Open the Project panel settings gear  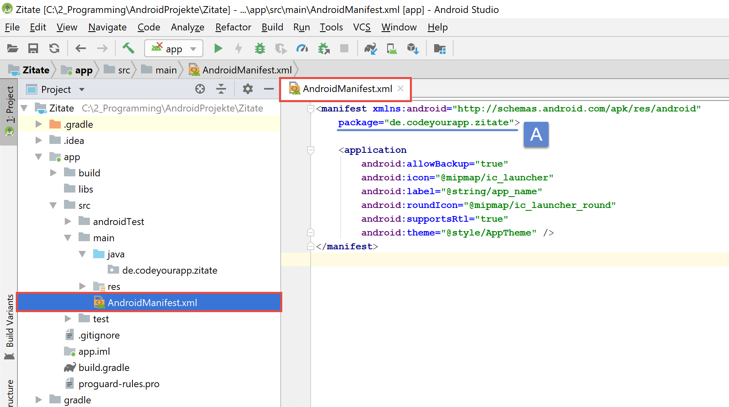[x=248, y=89]
